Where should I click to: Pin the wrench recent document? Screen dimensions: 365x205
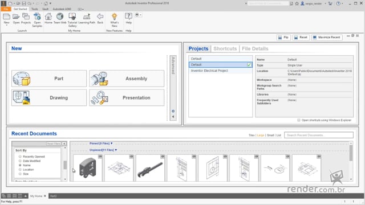pos(163,157)
